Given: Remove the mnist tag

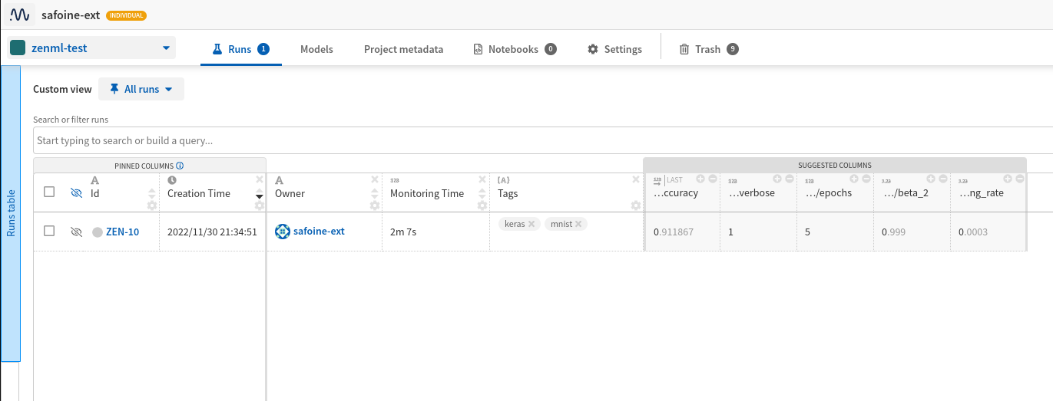Looking at the screenshot, I should (578, 224).
